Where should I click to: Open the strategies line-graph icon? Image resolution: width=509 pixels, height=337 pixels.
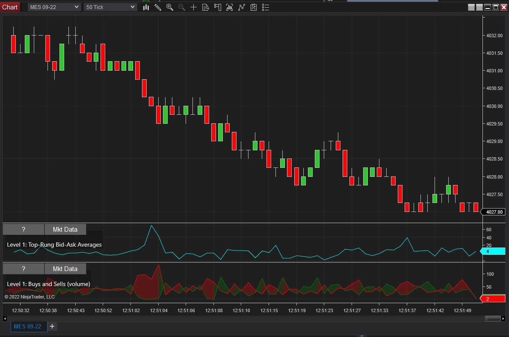click(242, 7)
